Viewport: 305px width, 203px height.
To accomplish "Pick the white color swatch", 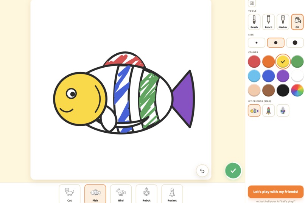I will click(x=297, y=76).
